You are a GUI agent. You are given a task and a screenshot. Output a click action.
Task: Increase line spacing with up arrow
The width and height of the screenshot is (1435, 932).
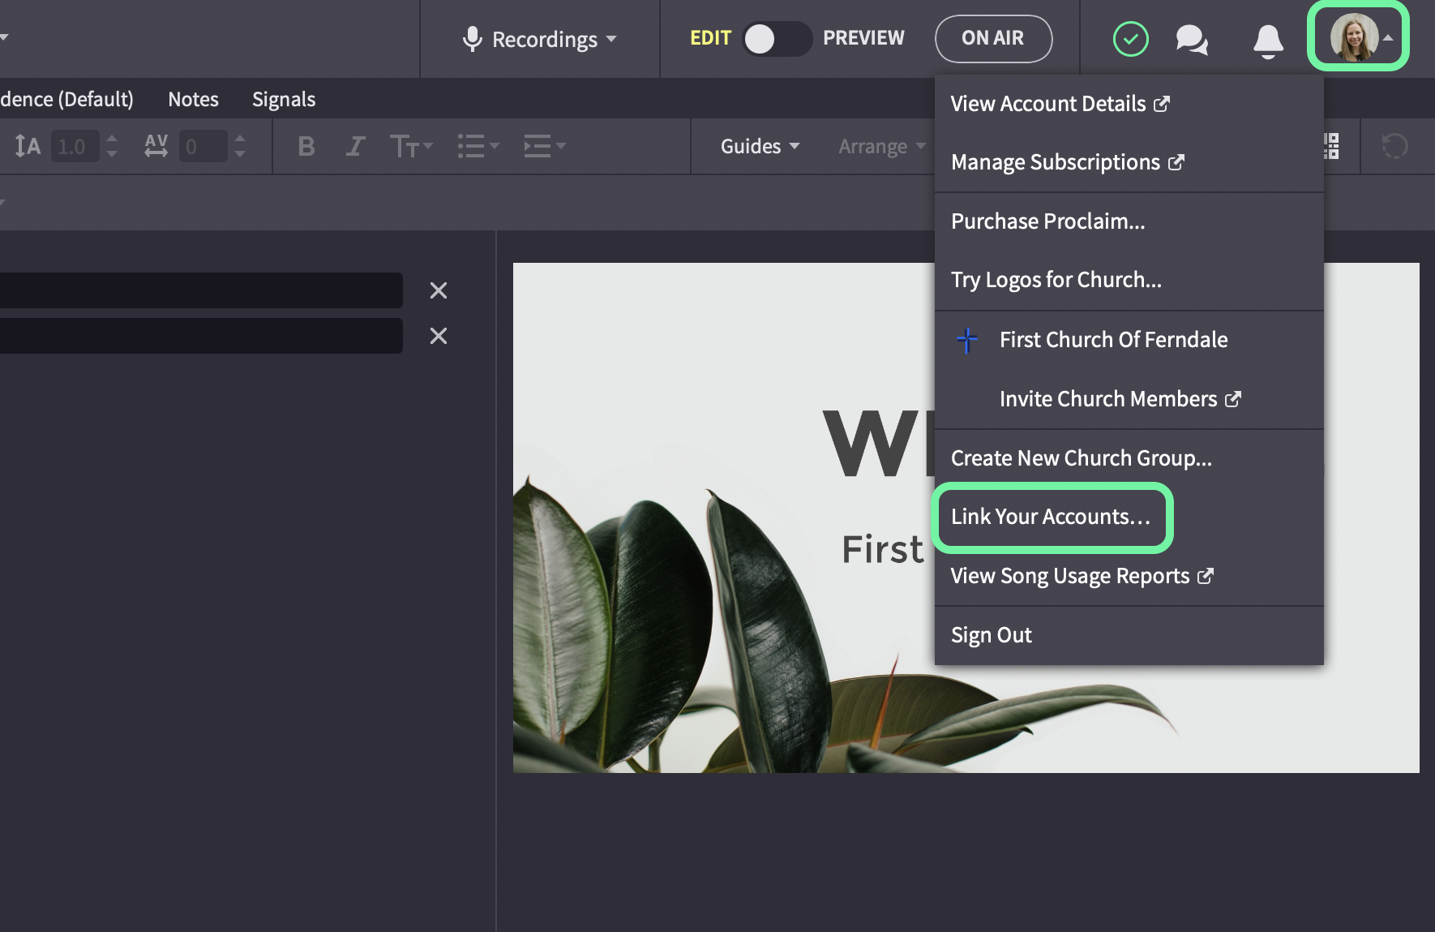[112, 139]
